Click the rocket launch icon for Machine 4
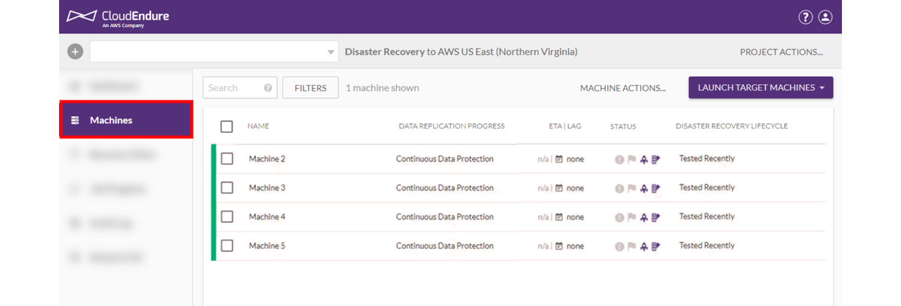 click(x=644, y=218)
